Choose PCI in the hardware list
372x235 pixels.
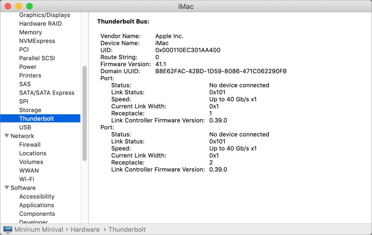pos(24,50)
